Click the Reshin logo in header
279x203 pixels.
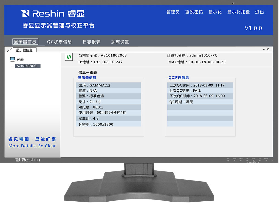click(53, 13)
